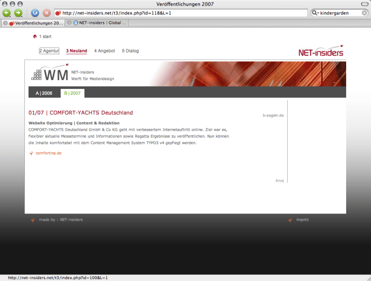Click the 01/07 COMFORT-YACHTS Deutschland heading
Image resolution: width=371 pixels, height=281 pixels.
pos(81,112)
